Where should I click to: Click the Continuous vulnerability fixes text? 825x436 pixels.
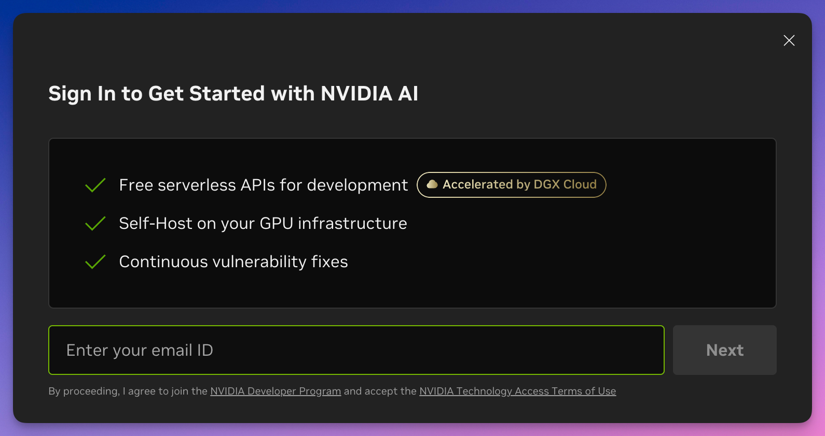[x=233, y=261]
